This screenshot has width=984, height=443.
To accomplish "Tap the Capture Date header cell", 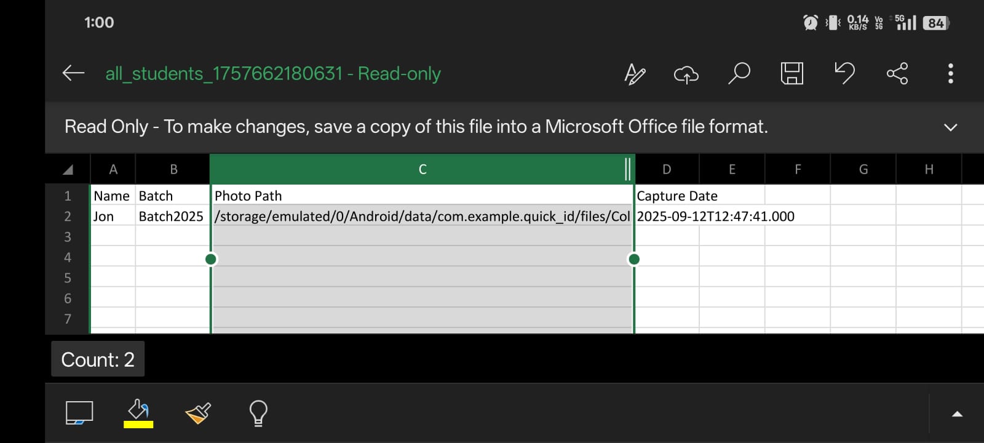I will [676, 196].
